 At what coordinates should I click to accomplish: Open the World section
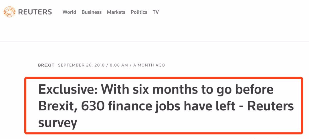pyautogui.click(x=69, y=12)
